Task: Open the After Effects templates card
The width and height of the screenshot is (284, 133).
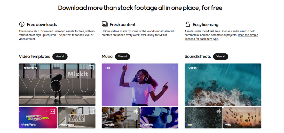Action: coord(38,118)
